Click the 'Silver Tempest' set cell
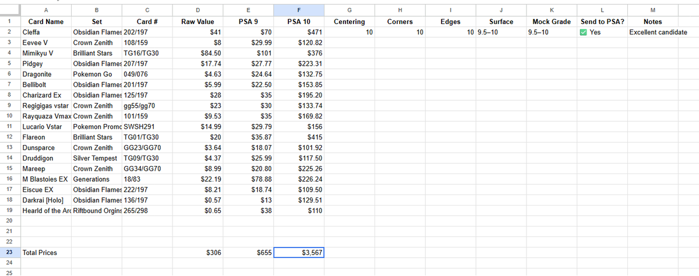Image resolution: width=699 pixels, height=276 pixels. coord(97,158)
